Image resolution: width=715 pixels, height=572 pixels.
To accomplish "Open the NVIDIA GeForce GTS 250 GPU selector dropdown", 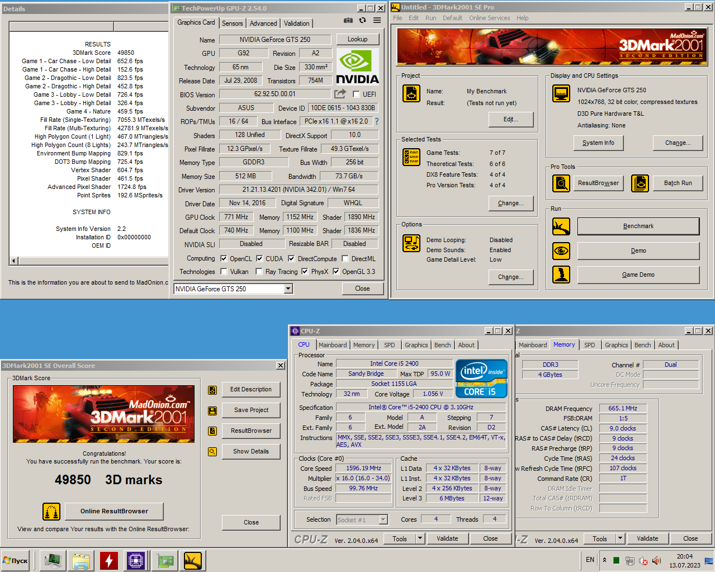I will 288,289.
